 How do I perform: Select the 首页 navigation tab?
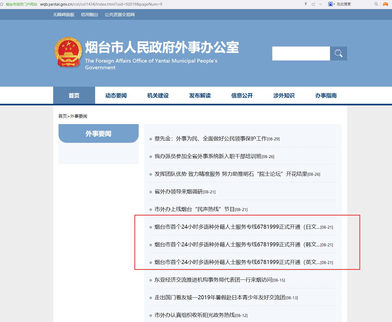(74, 95)
